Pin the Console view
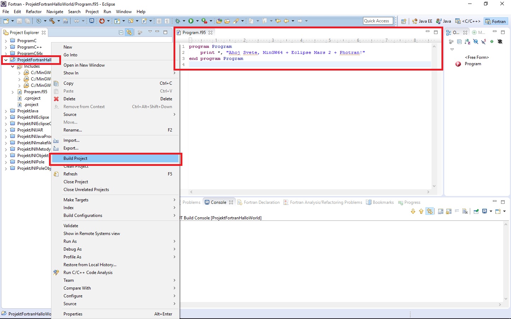This screenshot has height=319, width=511. pos(476,211)
